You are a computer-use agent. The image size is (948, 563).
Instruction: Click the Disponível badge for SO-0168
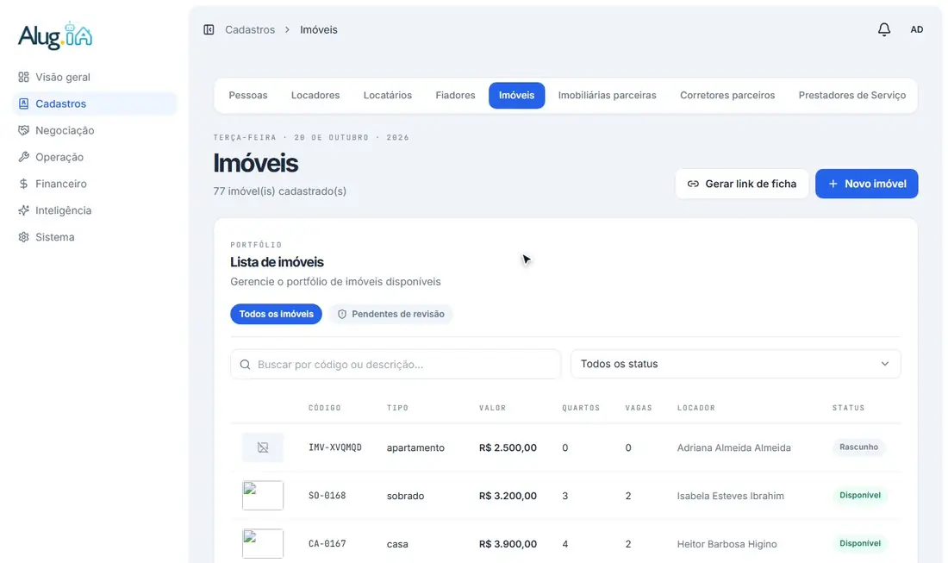coord(860,495)
